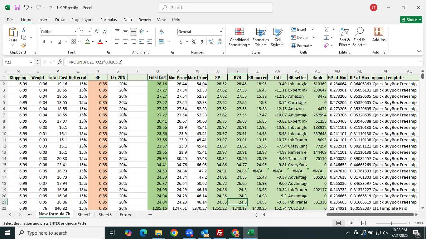Screen dimensions: 426x239
Task: Click the Cut scissors icon
Action: pyautogui.click(x=24, y=30)
